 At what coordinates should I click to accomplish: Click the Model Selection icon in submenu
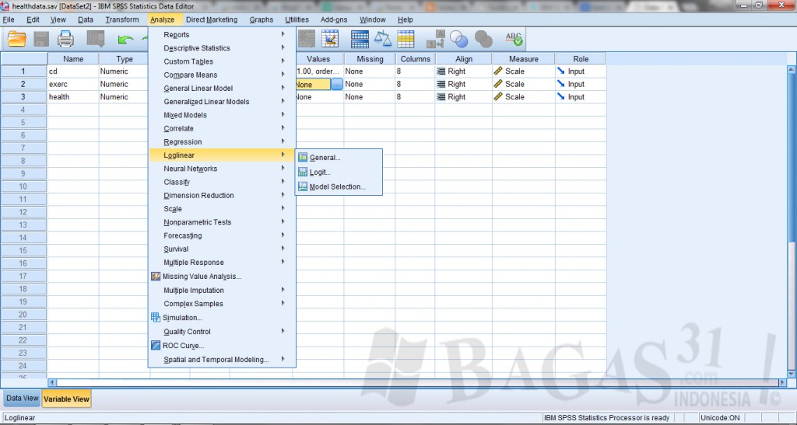[303, 186]
